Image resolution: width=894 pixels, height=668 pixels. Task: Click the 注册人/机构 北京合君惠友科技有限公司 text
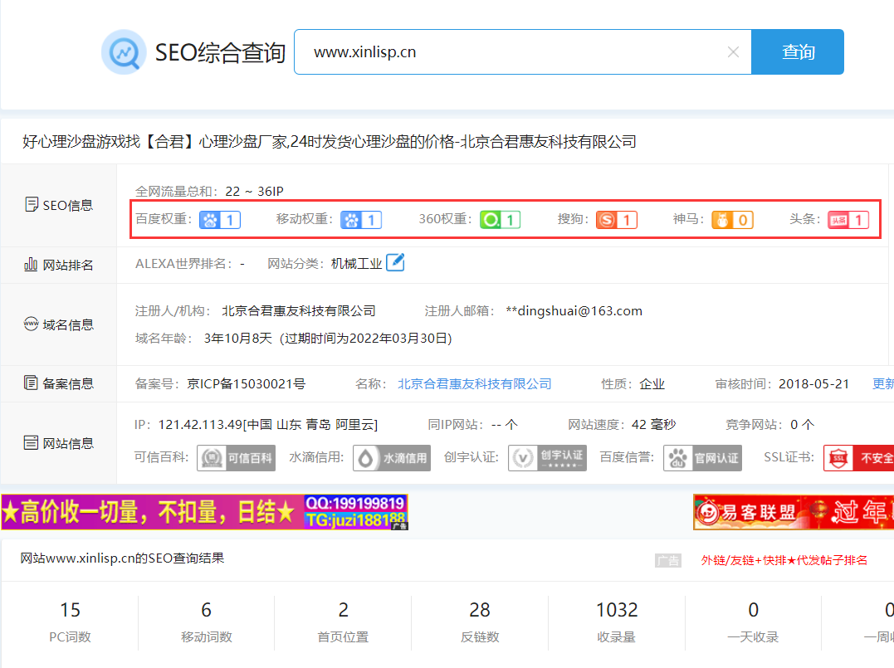pyautogui.click(x=299, y=311)
